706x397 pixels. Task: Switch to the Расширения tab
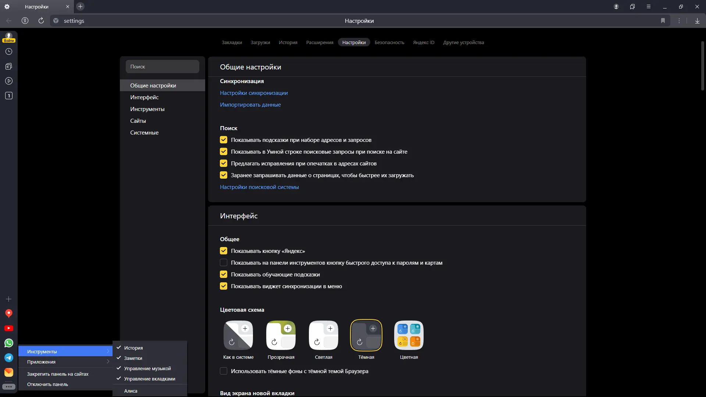tap(320, 42)
